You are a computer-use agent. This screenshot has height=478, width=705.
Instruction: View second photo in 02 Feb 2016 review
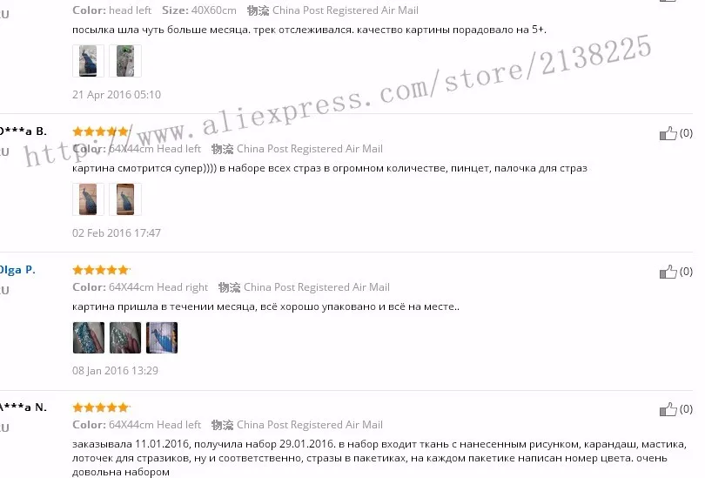125,199
